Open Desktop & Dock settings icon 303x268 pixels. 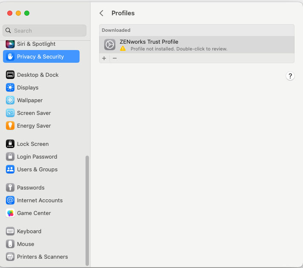10,75
